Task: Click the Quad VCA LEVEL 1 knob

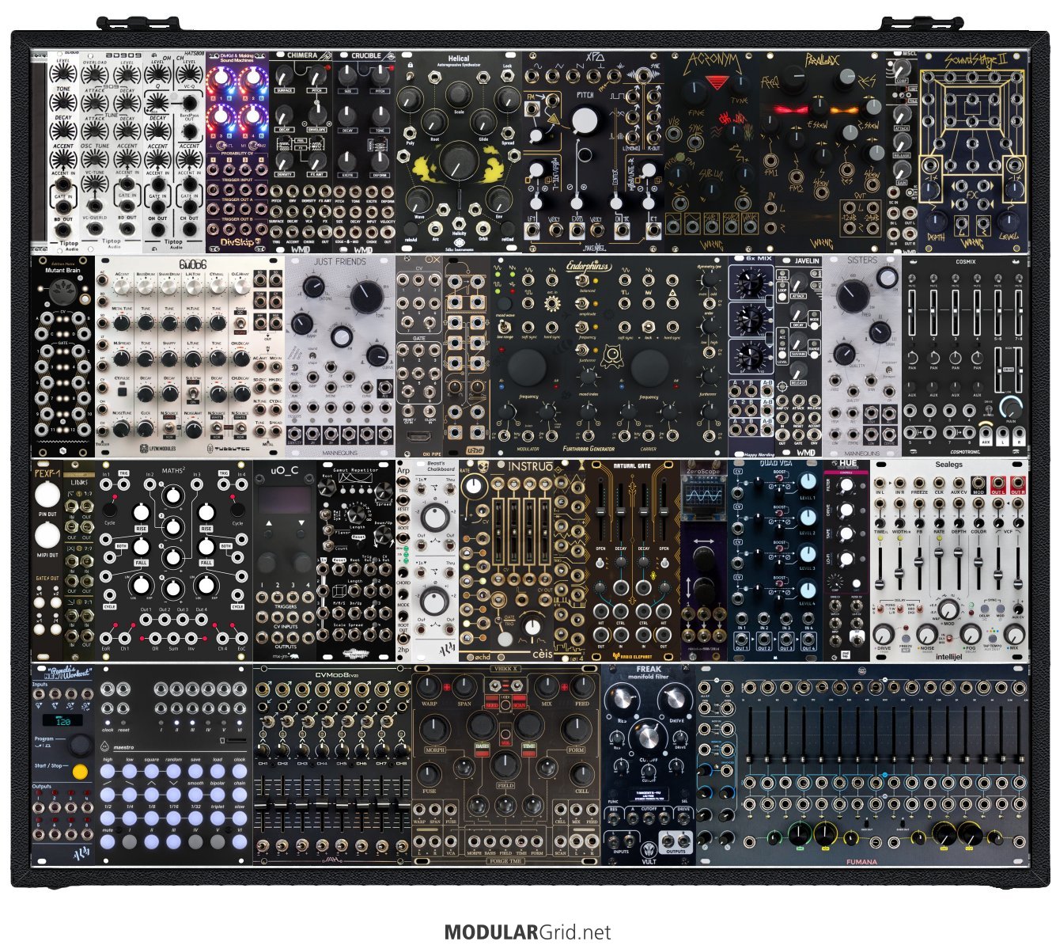Action: point(808,482)
